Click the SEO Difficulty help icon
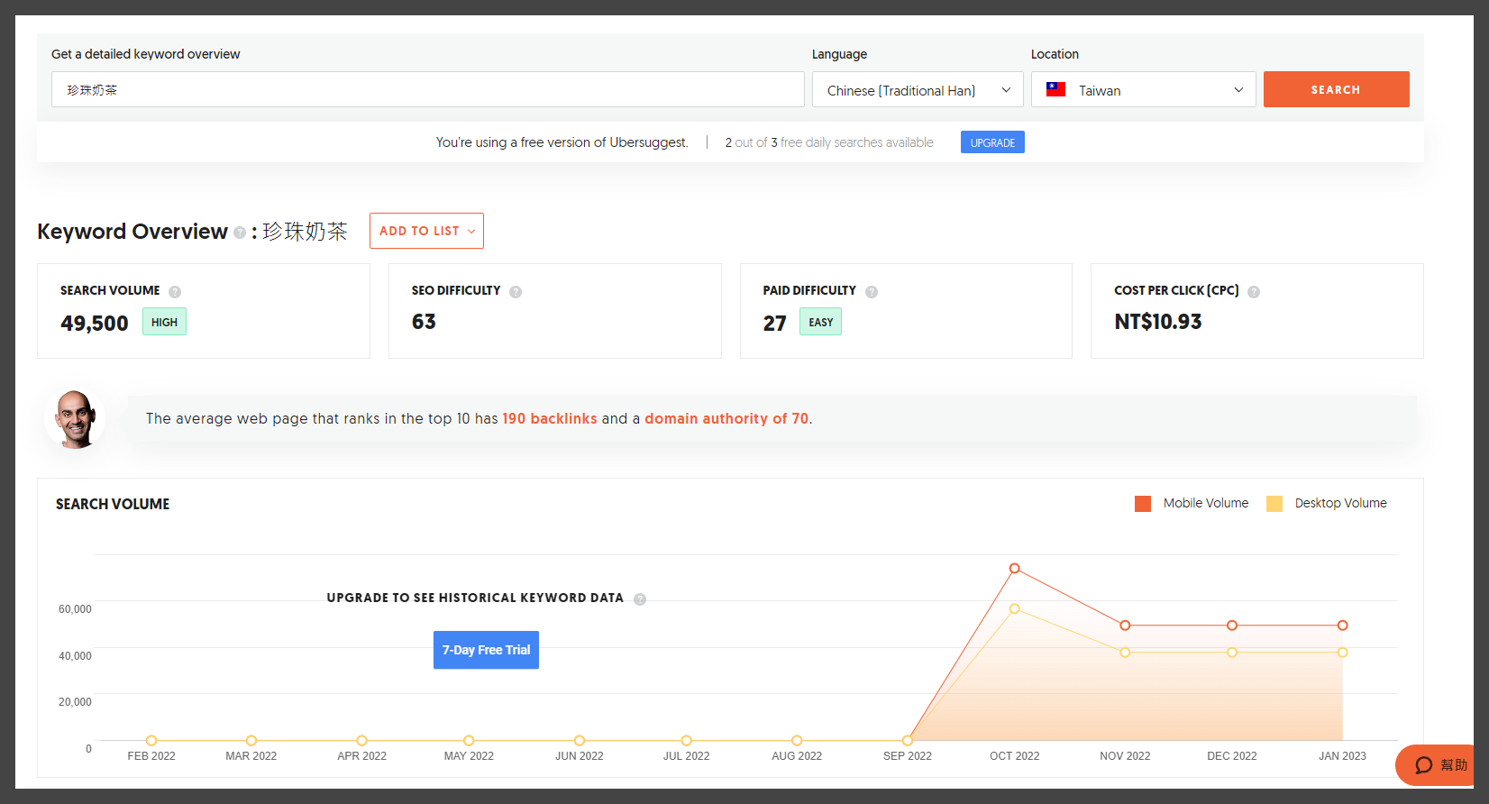 click(516, 292)
